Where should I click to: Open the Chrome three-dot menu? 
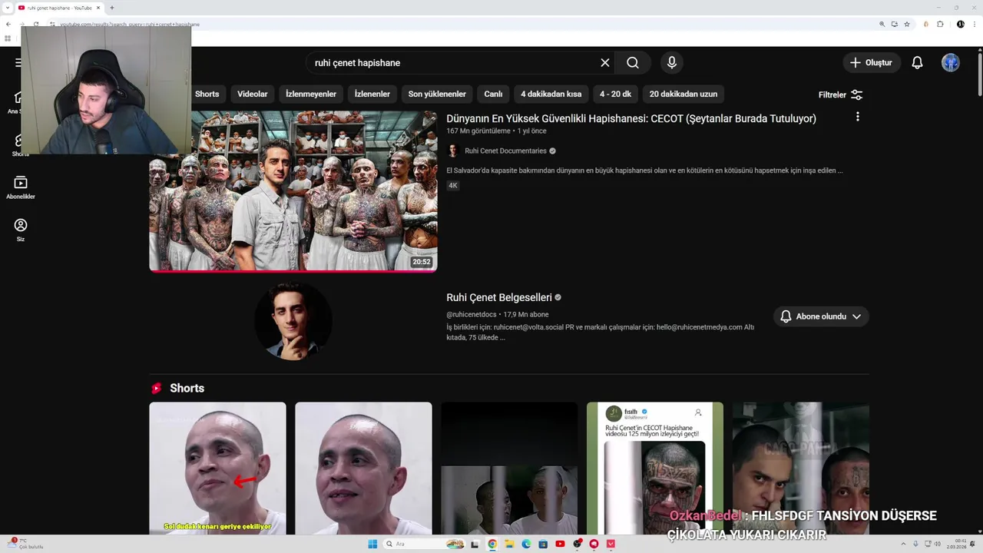point(975,24)
